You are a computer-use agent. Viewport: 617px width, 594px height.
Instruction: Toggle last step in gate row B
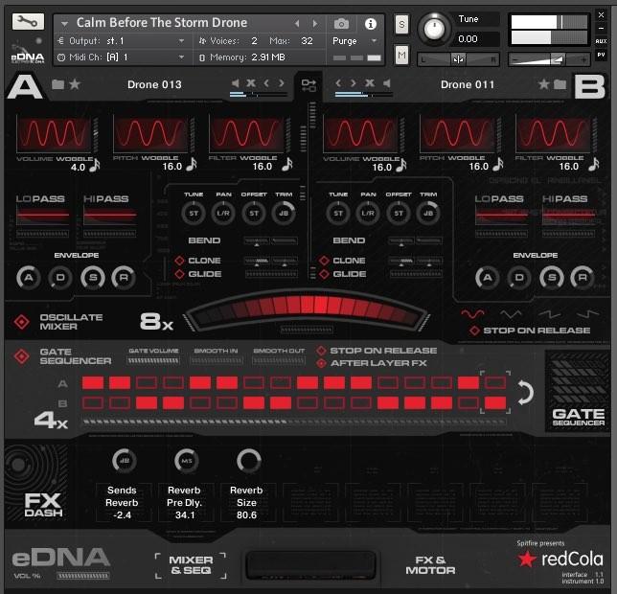pos(495,402)
